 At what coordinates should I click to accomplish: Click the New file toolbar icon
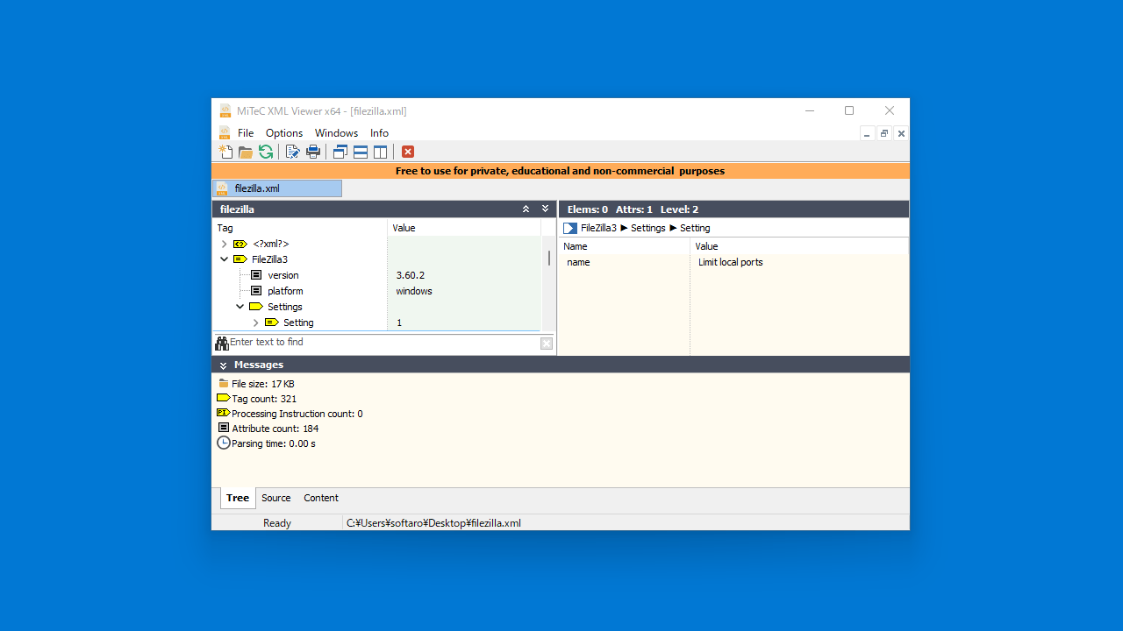[x=225, y=152]
